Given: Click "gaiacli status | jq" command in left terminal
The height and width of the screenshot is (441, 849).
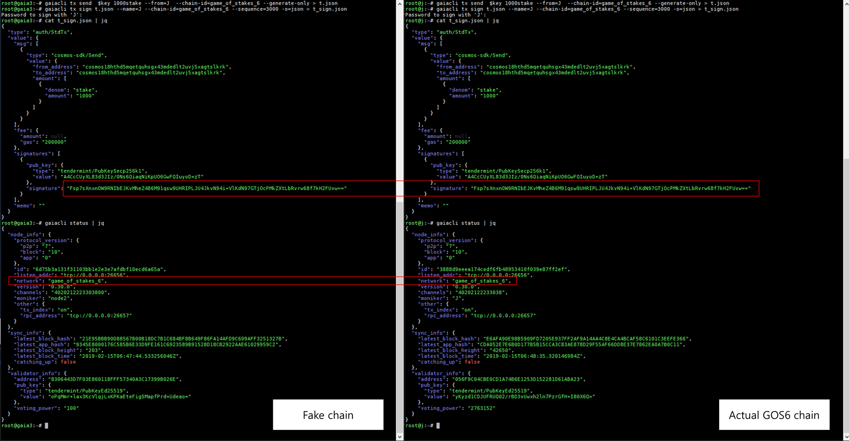Looking at the screenshot, I should pyautogui.click(x=74, y=223).
